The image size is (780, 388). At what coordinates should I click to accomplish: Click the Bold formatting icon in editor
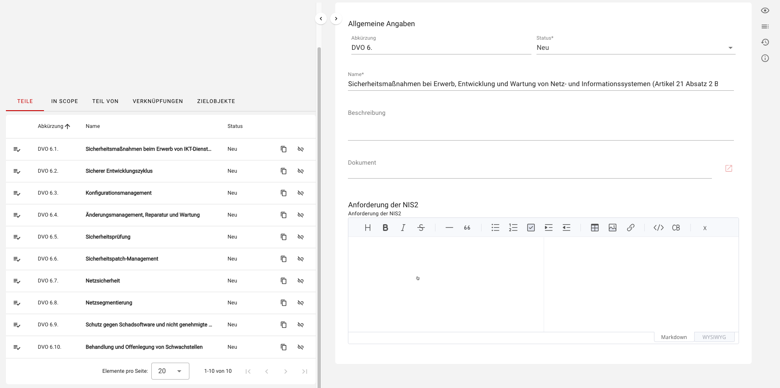point(385,228)
